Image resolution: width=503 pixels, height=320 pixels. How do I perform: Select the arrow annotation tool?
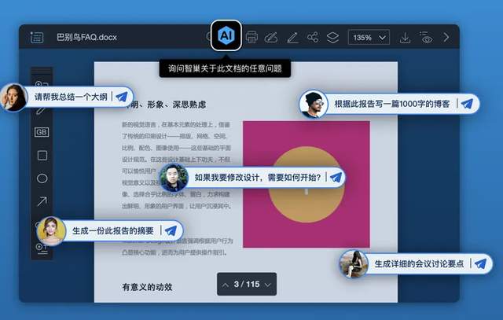click(42, 201)
